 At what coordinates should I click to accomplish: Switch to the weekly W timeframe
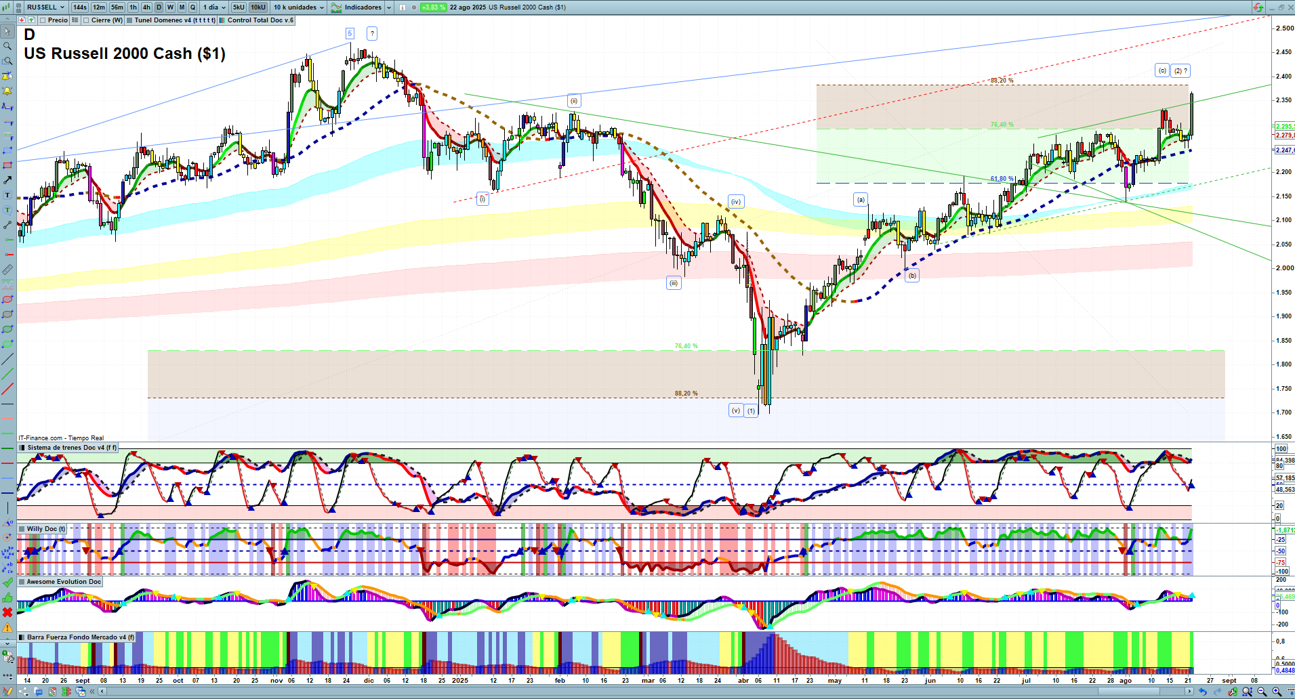[x=170, y=7]
